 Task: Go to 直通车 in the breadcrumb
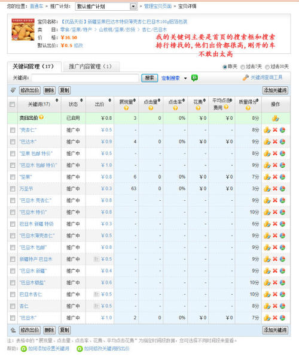click(x=36, y=6)
